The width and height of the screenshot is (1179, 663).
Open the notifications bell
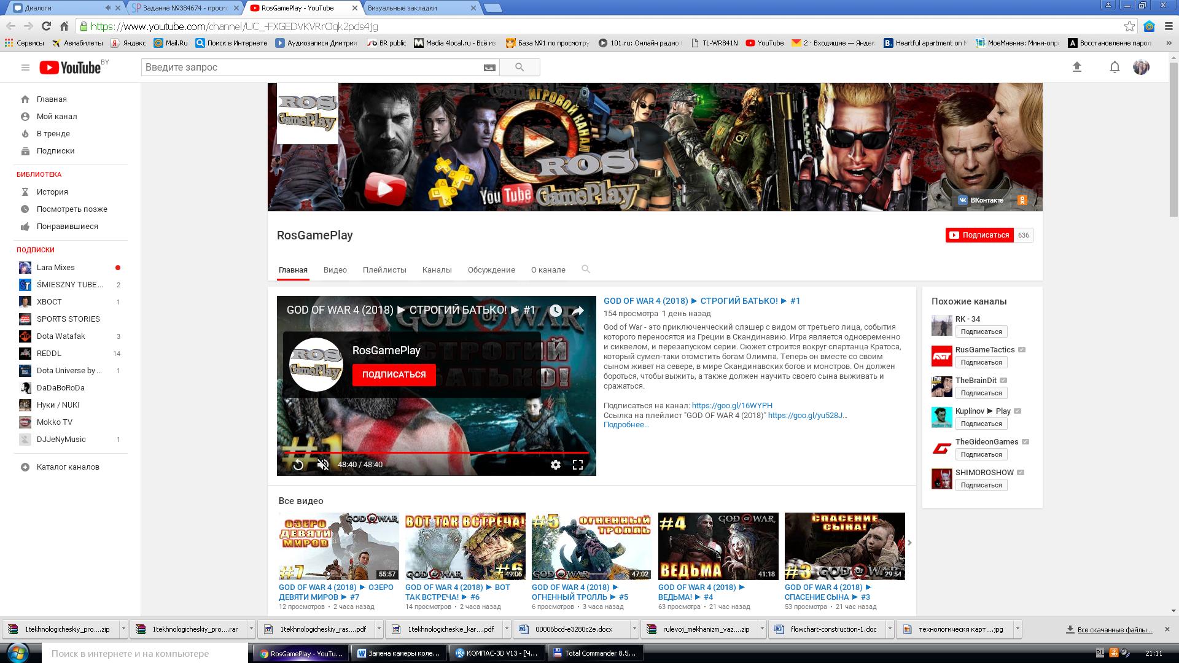click(1115, 68)
